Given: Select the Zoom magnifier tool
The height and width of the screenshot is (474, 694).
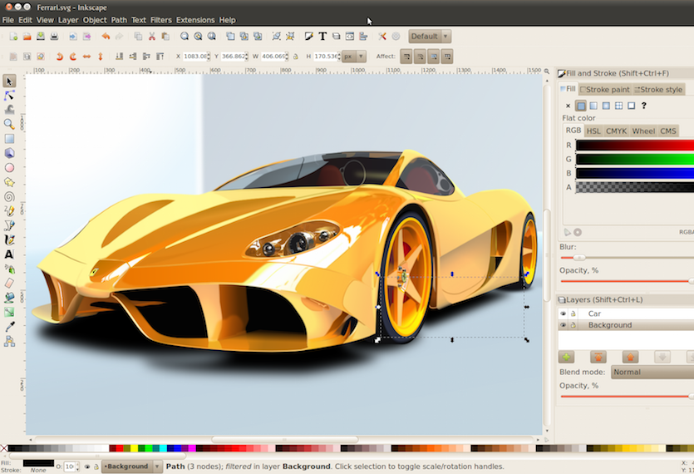Looking at the screenshot, I should pos(9,125).
